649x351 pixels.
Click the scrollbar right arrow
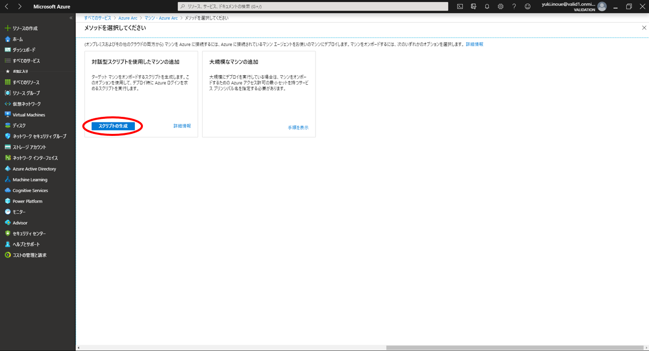point(646,347)
